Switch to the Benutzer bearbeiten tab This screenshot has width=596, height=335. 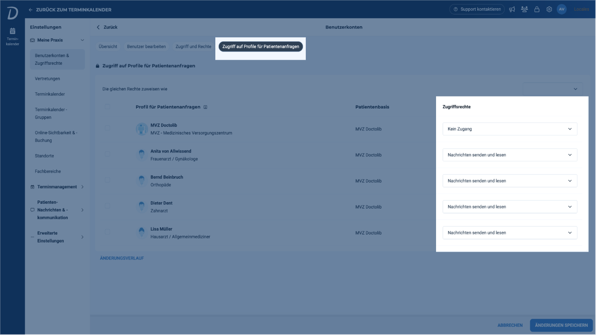146,47
